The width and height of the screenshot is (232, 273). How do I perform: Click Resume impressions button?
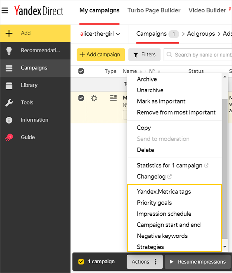point(198,262)
